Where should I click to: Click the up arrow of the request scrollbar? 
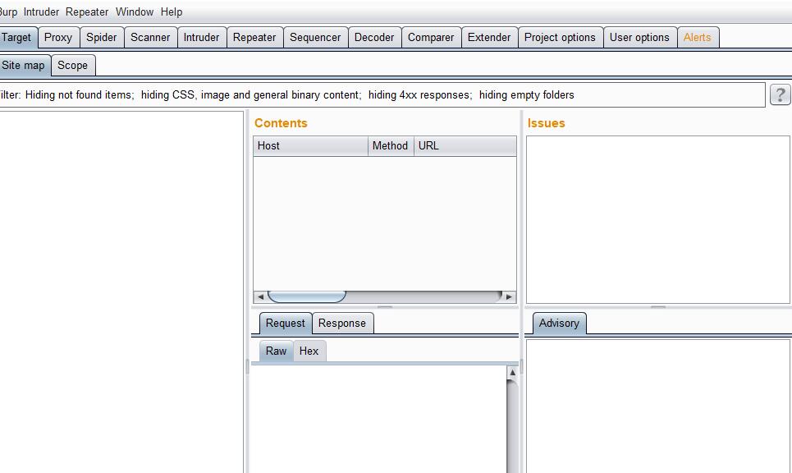(x=512, y=373)
